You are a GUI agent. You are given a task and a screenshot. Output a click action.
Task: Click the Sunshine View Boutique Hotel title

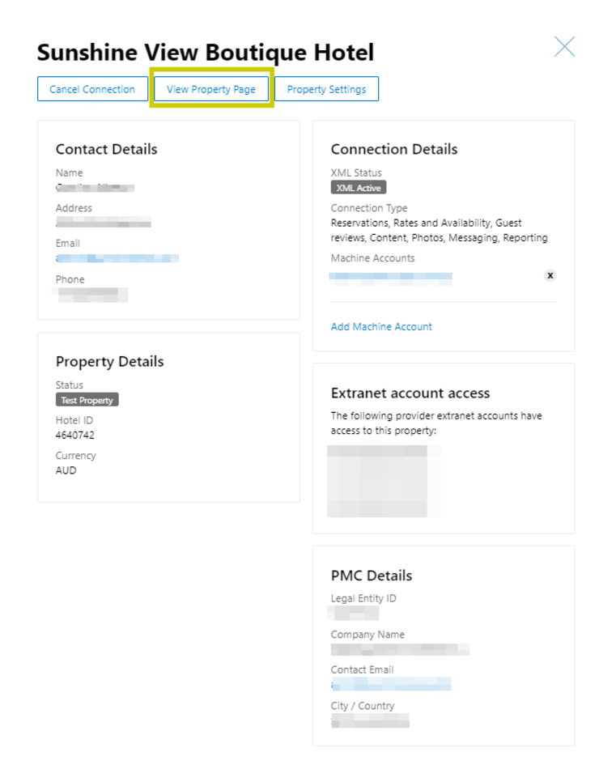tap(206, 53)
